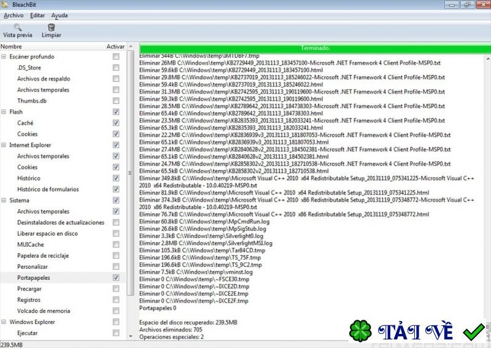Select the Personalizar tree row

[63, 266]
